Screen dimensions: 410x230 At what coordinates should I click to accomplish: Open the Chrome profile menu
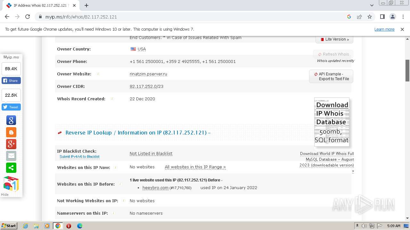[392, 17]
